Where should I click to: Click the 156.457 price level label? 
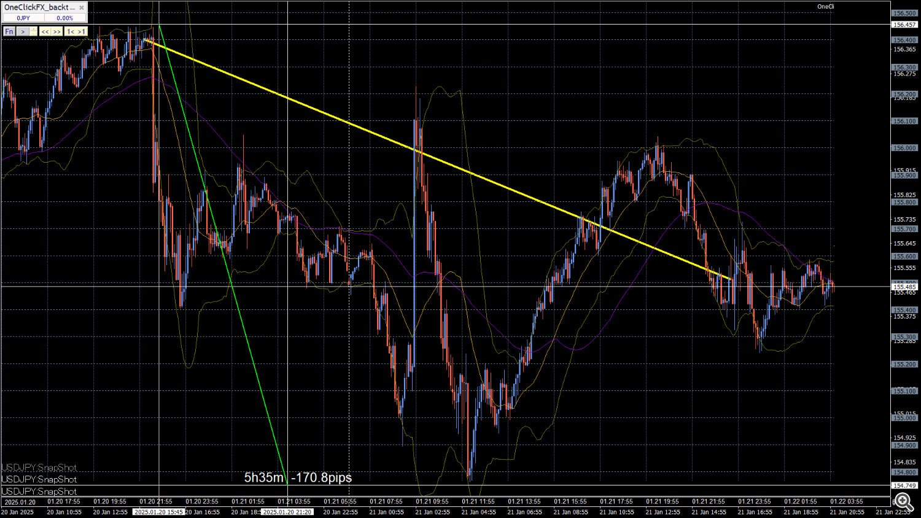click(x=904, y=25)
